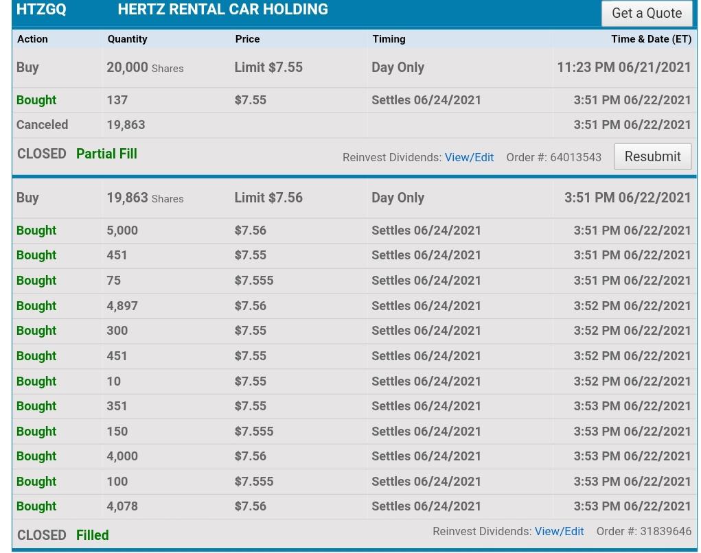Select the 3:53 PM timestamp in 351 row

(632, 406)
